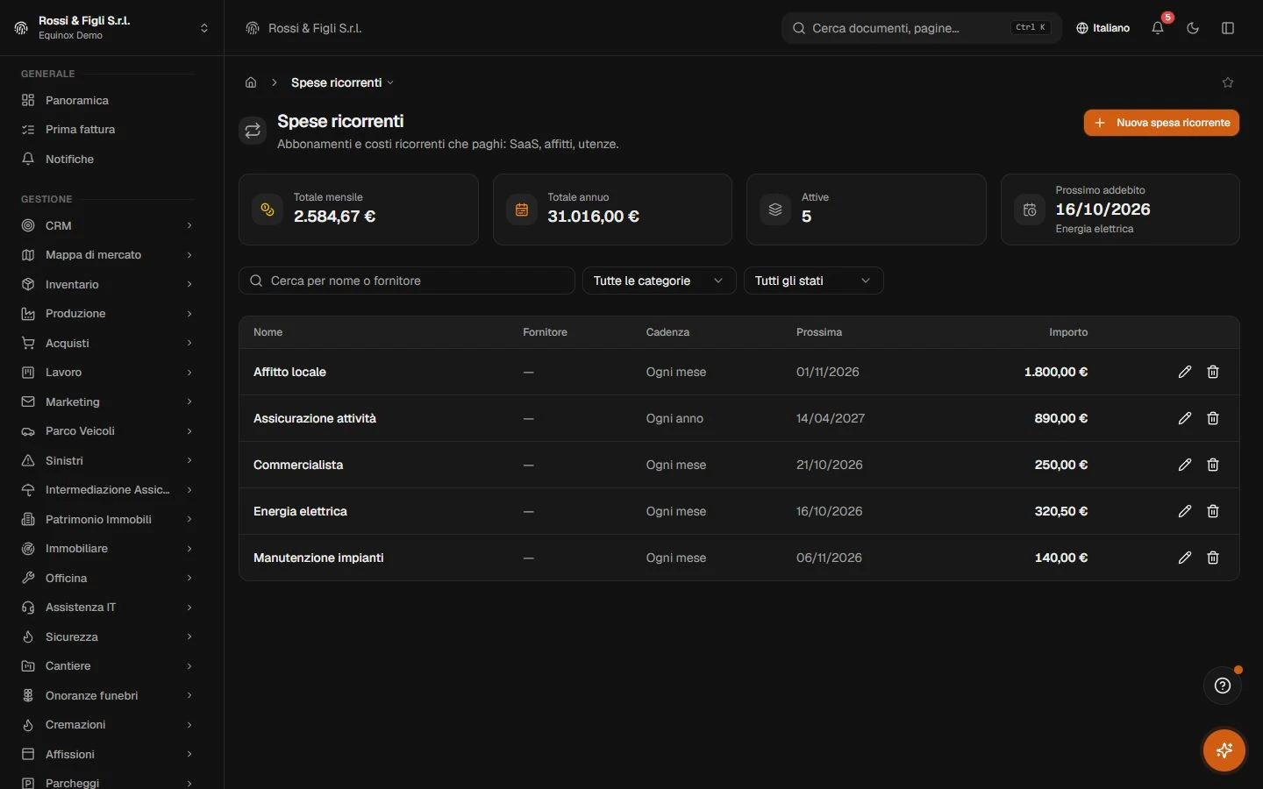Open the Tutti gli stati filter
The width and height of the screenshot is (1263, 789).
[x=813, y=281]
